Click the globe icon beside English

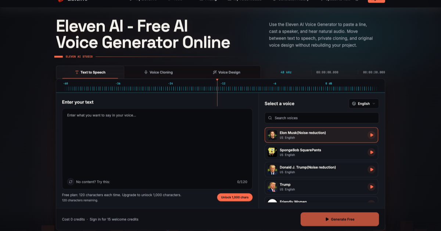coord(354,104)
